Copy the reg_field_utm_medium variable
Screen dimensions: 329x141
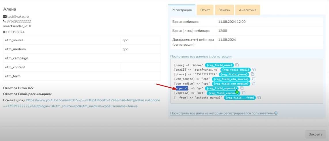[254, 84]
